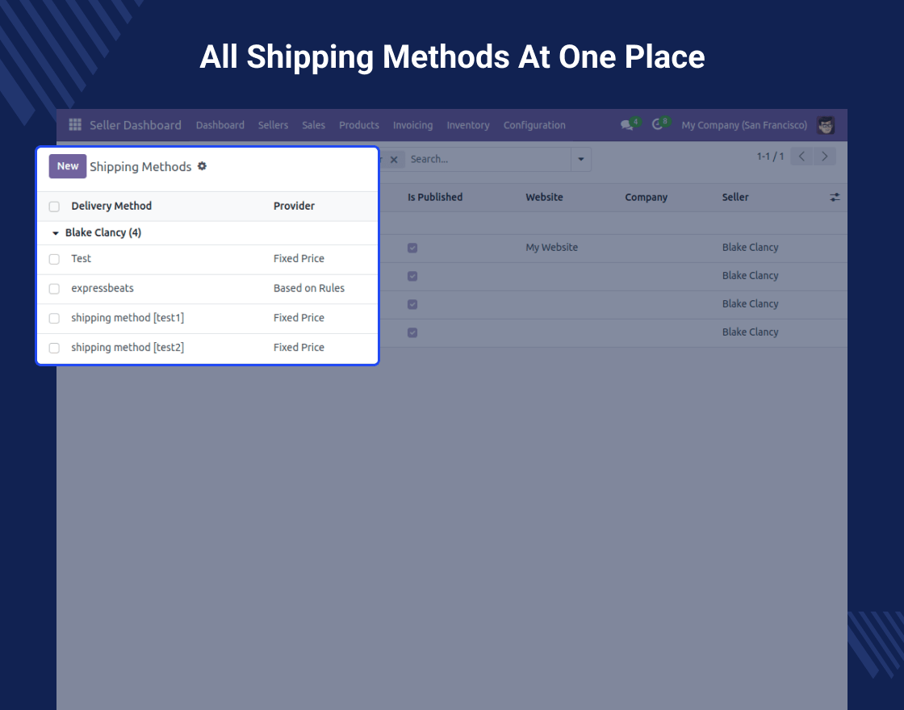Open shipping method [test2] record
Image resolution: width=904 pixels, height=710 pixels.
(x=128, y=348)
